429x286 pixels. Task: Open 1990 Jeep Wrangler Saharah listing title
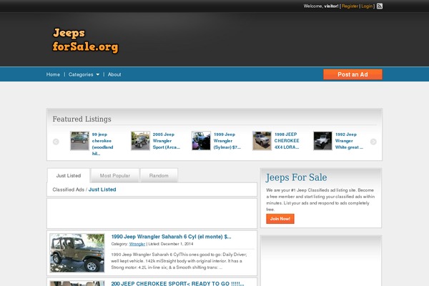tap(171, 237)
